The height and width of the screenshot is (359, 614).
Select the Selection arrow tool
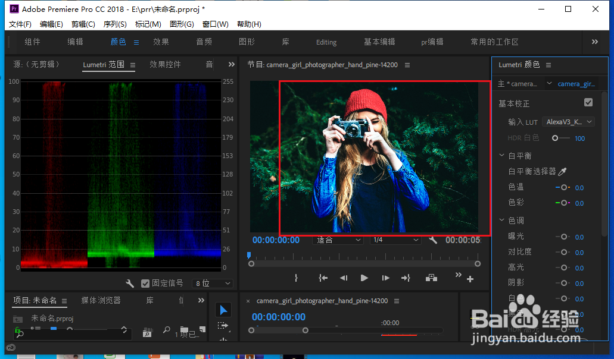[223, 310]
